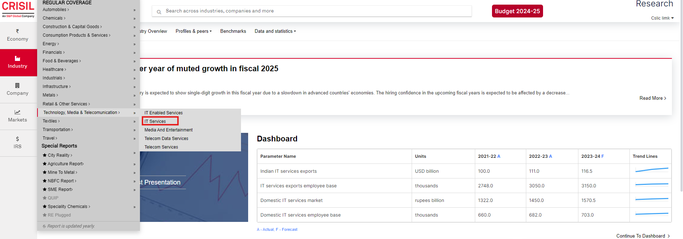Click the Read More link
This screenshot has height=239, width=683.
coord(652,98)
